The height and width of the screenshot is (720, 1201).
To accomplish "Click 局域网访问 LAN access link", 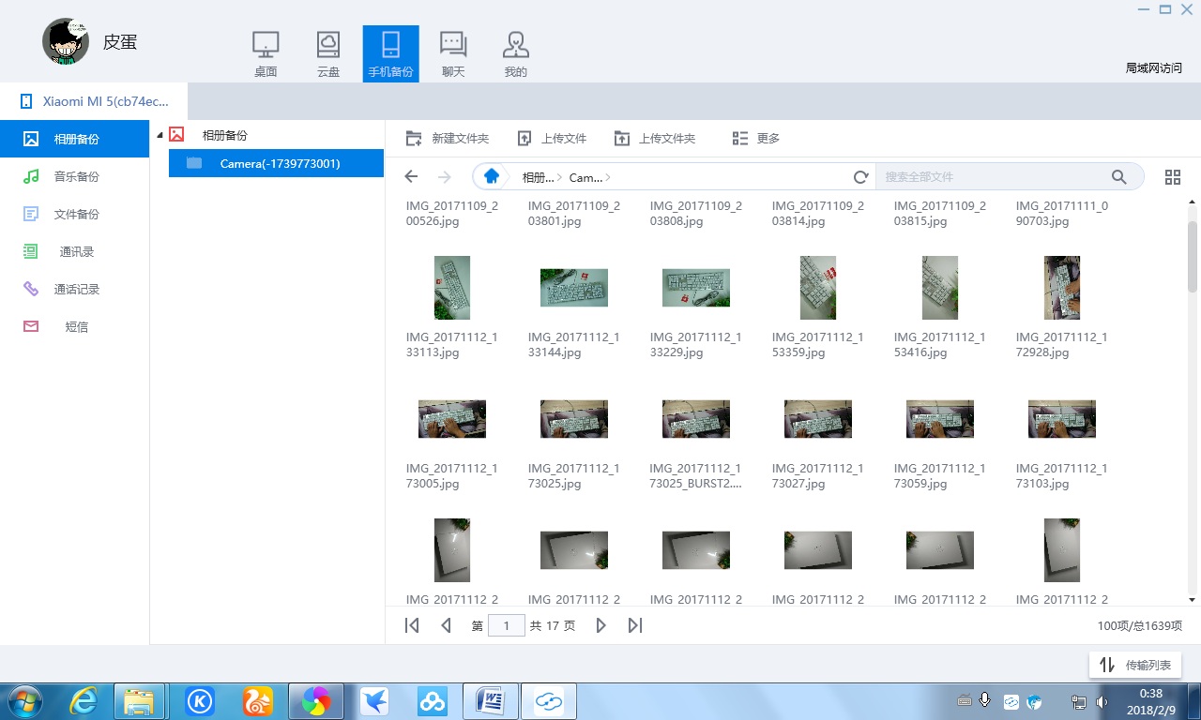I will click(x=1154, y=67).
